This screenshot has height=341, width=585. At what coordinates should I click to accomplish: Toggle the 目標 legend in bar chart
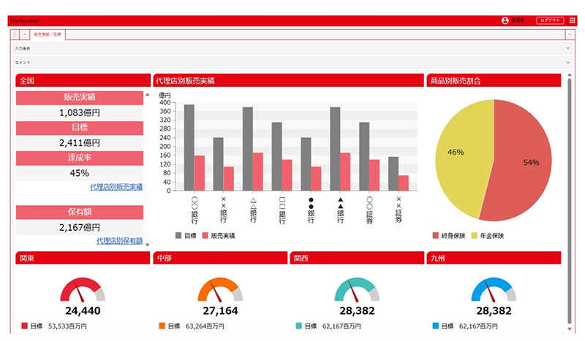point(179,236)
